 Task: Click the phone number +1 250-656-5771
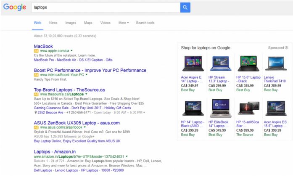[x=79, y=113]
